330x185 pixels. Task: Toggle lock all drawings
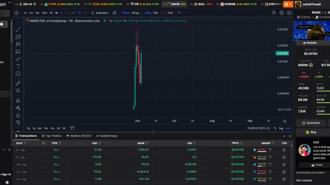(x=18, y=115)
